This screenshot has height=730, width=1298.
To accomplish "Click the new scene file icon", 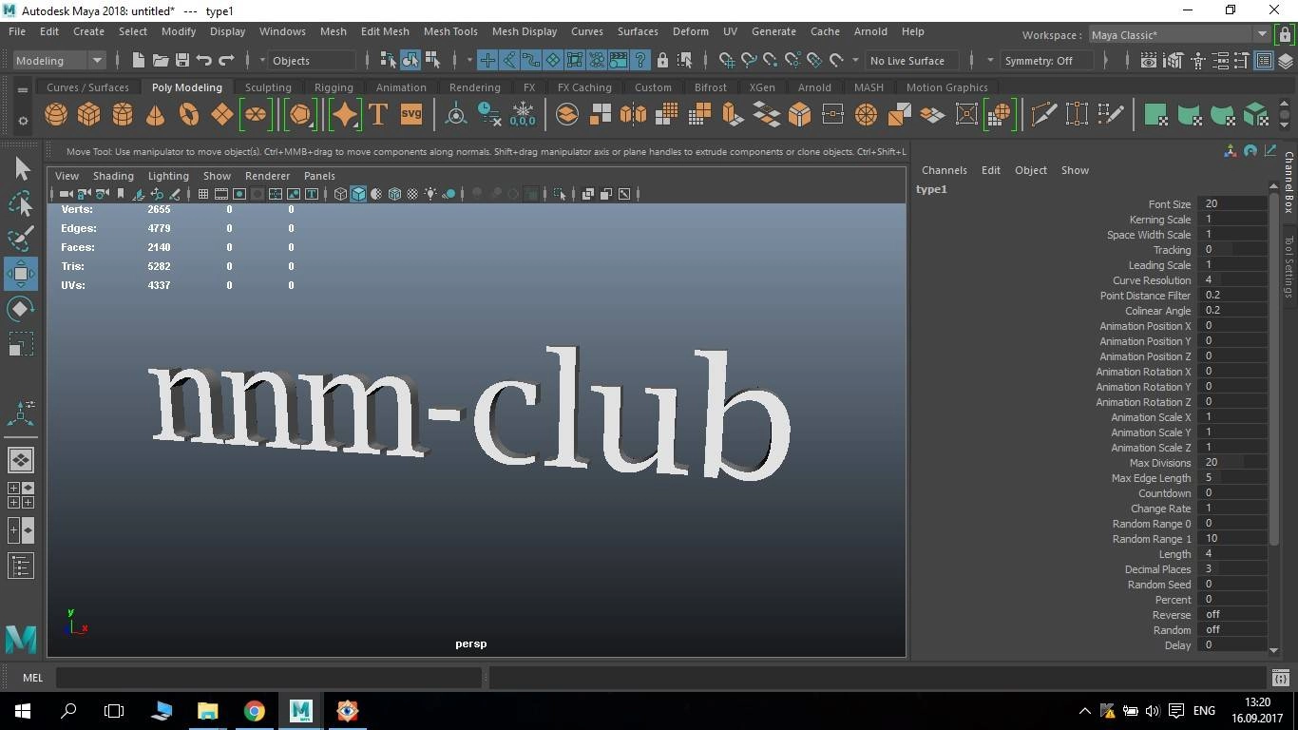I will (139, 60).
